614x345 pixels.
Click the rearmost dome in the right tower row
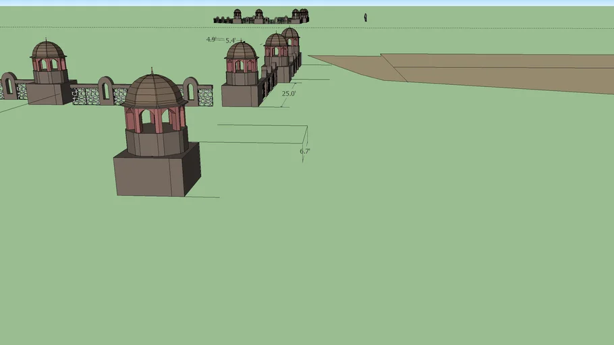(290, 32)
